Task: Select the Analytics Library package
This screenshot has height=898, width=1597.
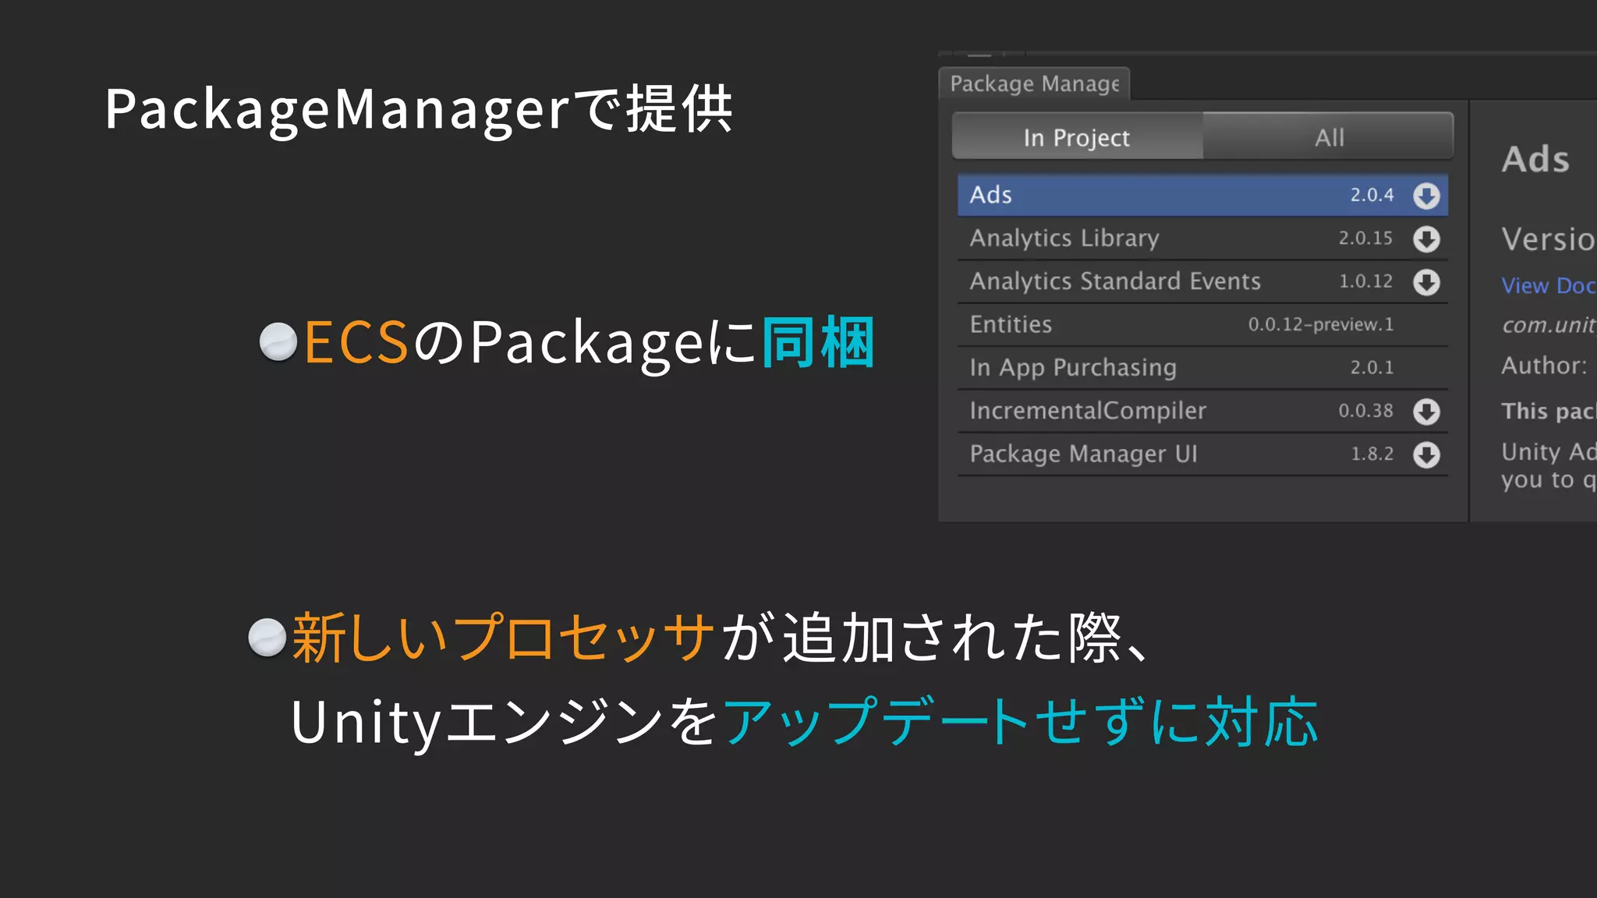Action: pyautogui.click(x=1202, y=238)
